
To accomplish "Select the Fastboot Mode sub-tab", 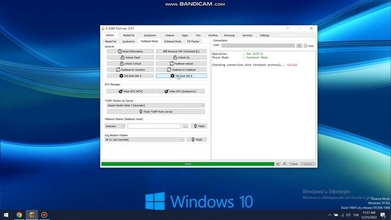I will (x=149, y=41).
